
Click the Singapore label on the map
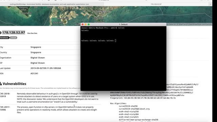pos(103,12)
